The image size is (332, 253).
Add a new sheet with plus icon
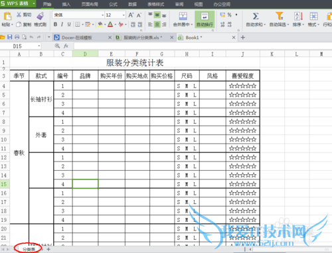coord(48,250)
